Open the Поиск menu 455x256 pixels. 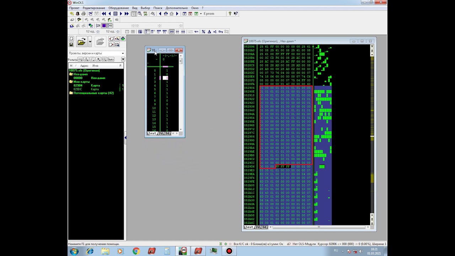(158, 8)
